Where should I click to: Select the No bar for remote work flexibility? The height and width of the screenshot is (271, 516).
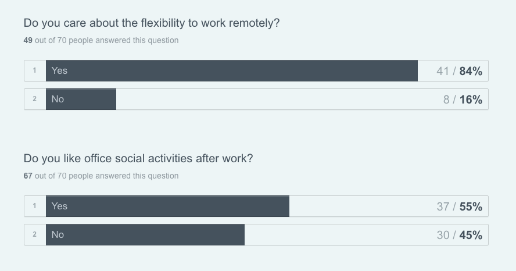click(x=81, y=99)
